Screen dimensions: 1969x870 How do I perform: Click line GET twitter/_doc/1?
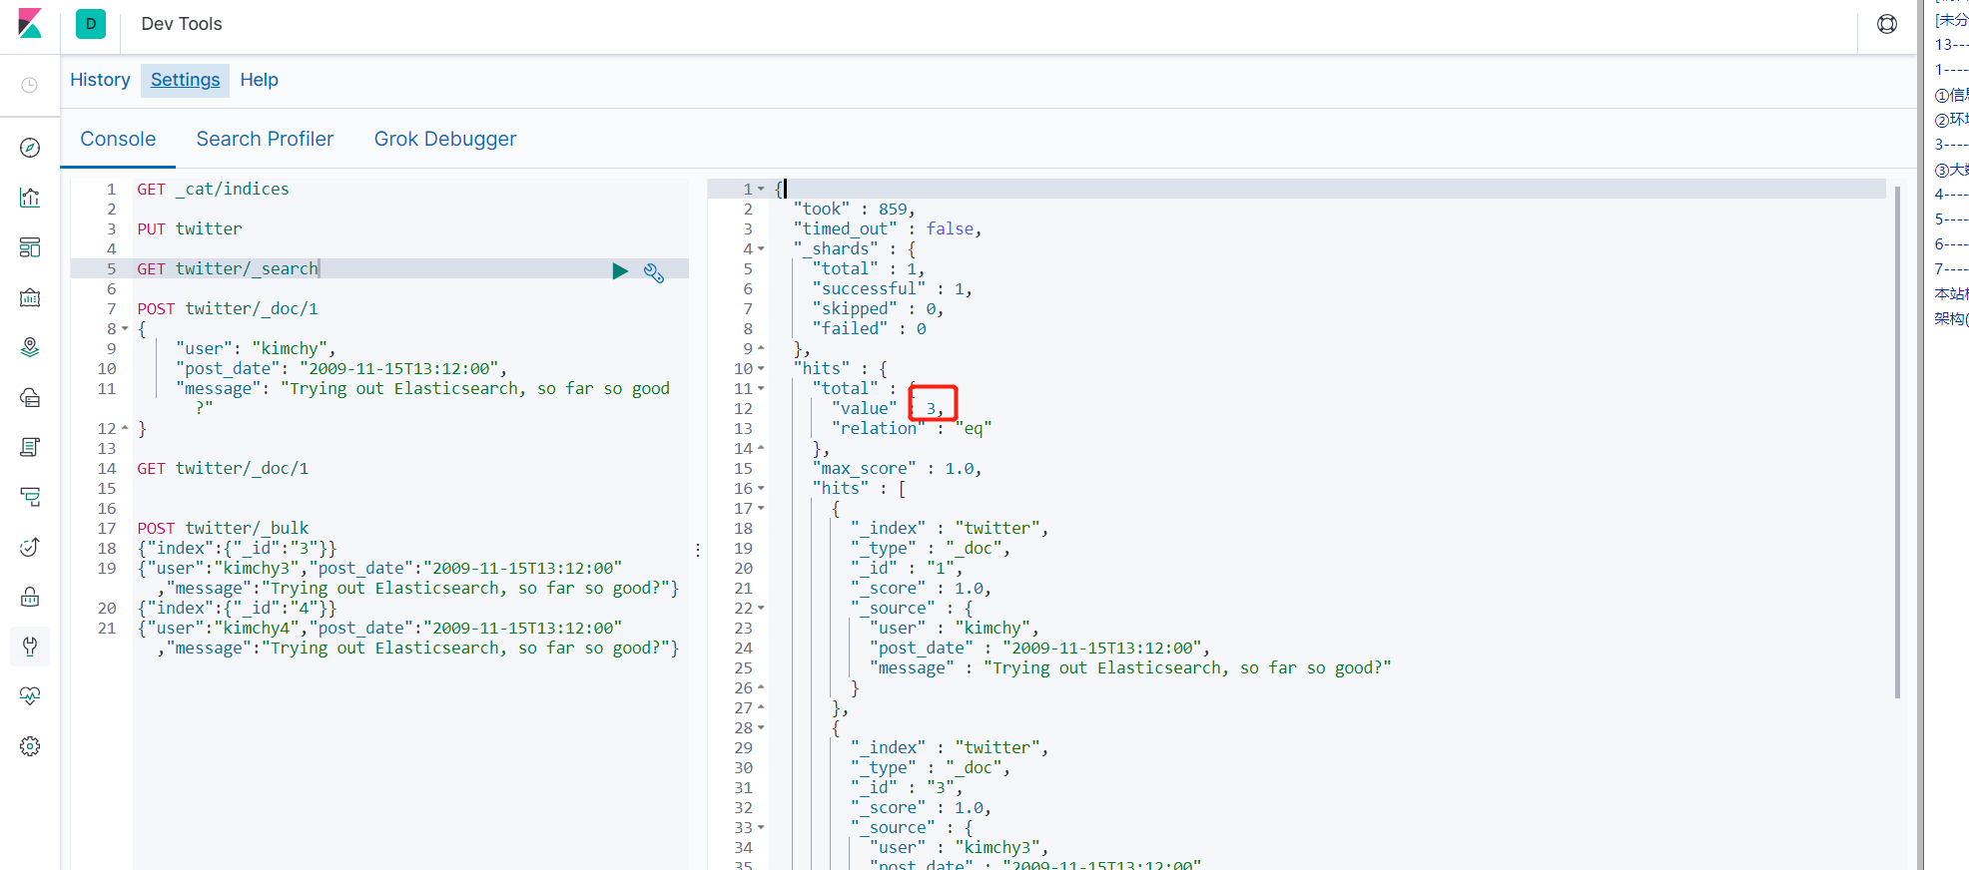tap(223, 468)
